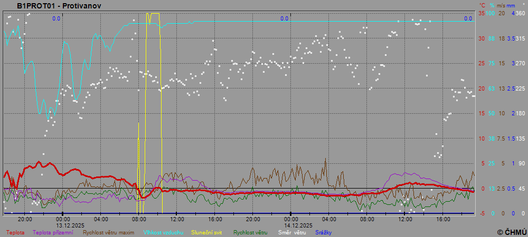Click the blue mm unit header
Screen dimensions: 528x237
[511, 5]
